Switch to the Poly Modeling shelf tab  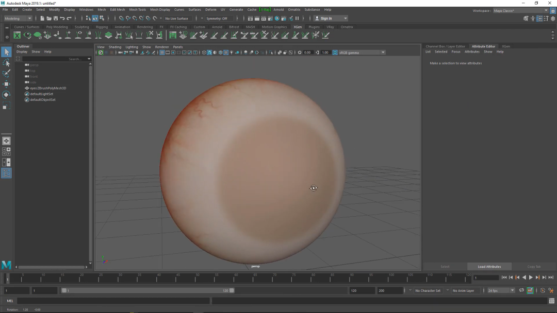click(x=57, y=27)
